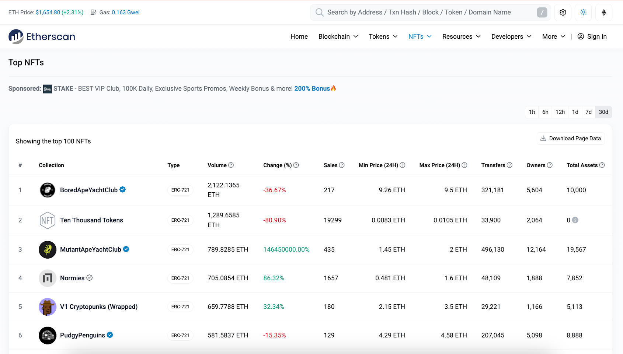Click Normies grey check badge
623x354 pixels.
(x=89, y=278)
